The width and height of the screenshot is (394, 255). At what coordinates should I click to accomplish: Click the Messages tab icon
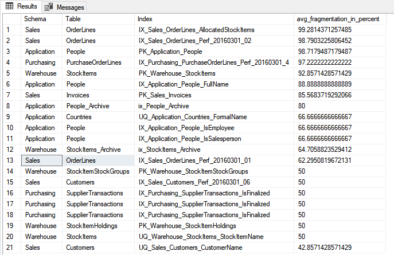tap(49, 7)
